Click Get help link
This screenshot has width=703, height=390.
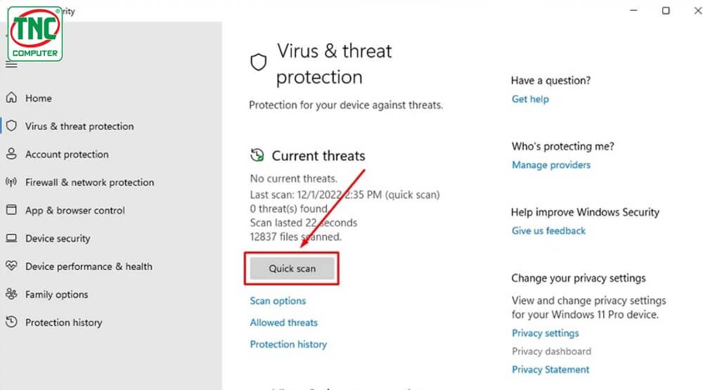pos(530,99)
